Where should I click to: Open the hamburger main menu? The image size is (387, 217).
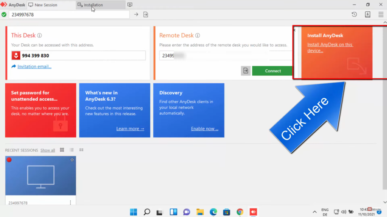coord(381,14)
